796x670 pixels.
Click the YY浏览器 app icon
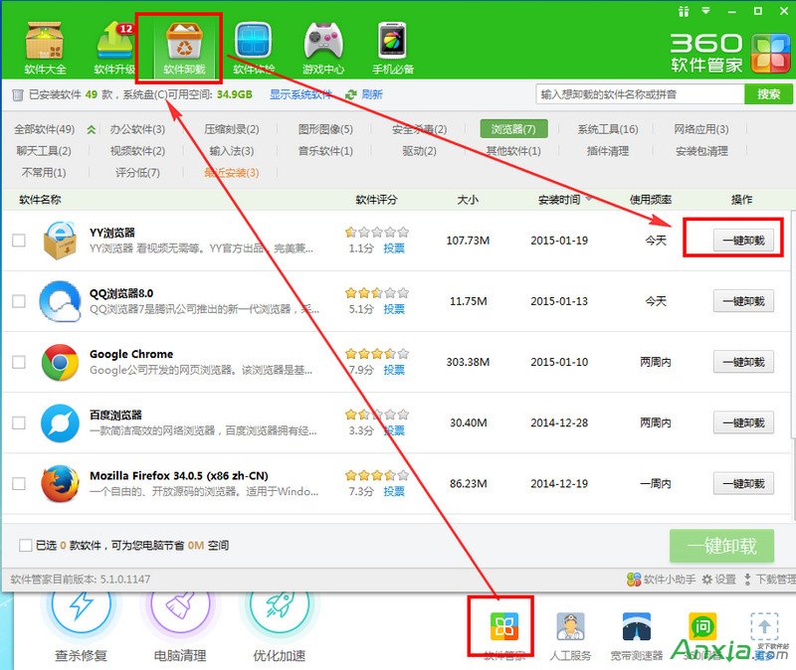point(60,240)
